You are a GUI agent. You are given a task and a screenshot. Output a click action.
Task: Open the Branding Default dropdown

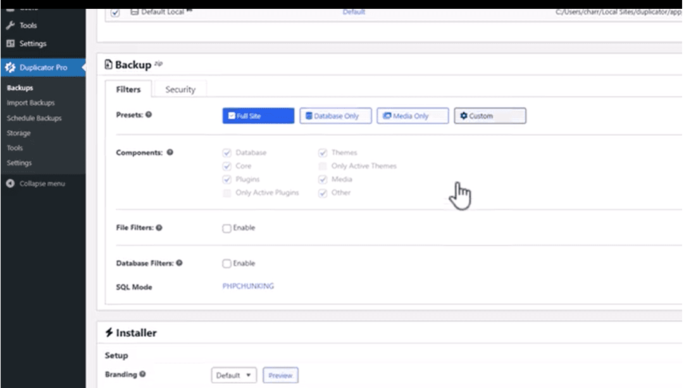point(233,375)
